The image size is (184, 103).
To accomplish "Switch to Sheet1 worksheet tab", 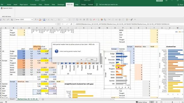I will (12, 99).
